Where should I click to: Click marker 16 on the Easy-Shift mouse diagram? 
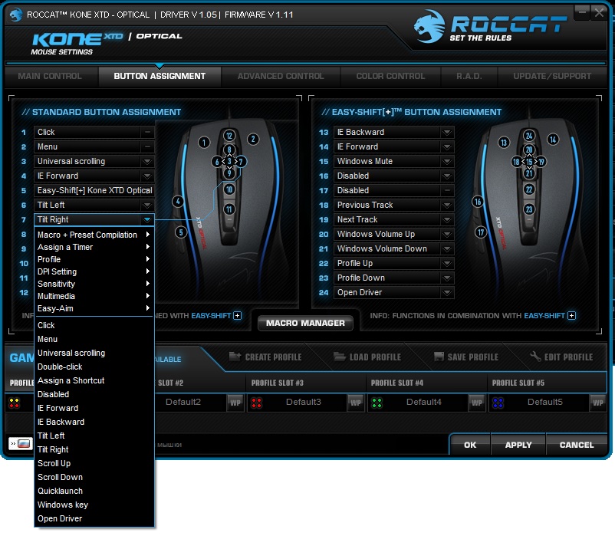477,202
